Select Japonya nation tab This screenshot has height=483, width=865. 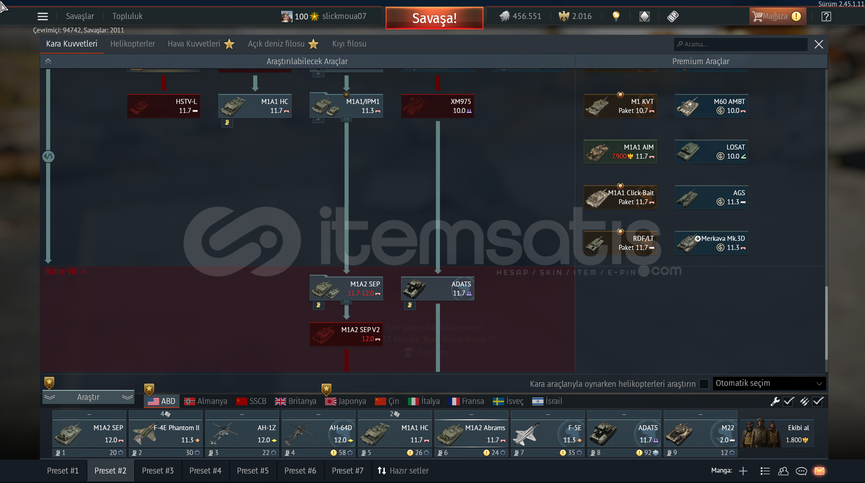[x=345, y=401]
